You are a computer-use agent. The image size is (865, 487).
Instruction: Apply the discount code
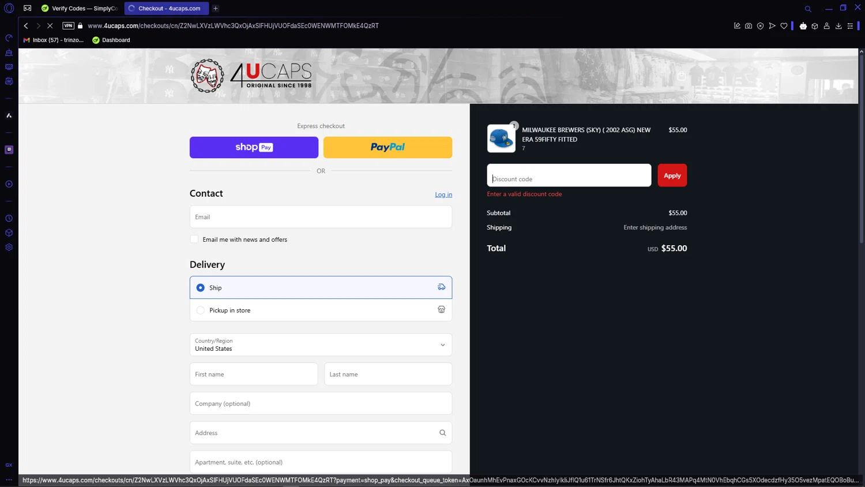pyautogui.click(x=672, y=175)
